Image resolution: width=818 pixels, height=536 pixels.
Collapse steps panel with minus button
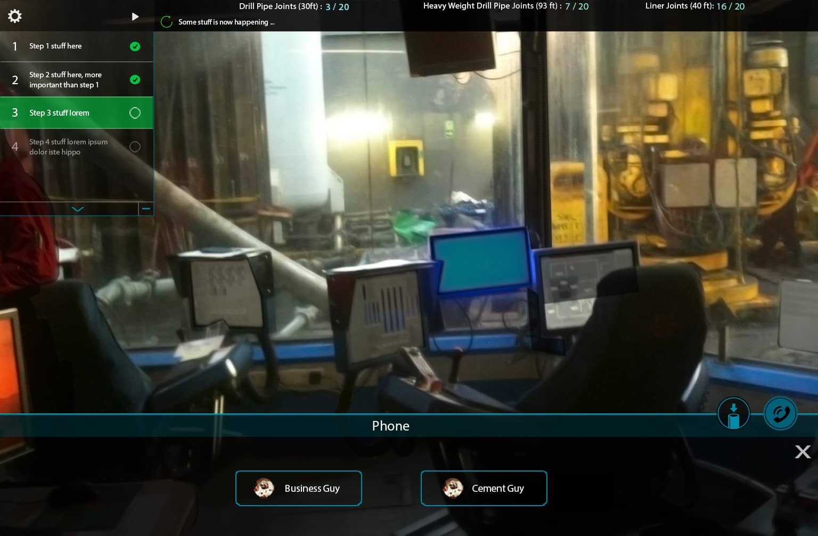tap(146, 209)
